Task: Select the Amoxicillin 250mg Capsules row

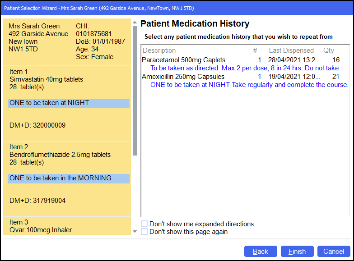Action: pos(183,77)
